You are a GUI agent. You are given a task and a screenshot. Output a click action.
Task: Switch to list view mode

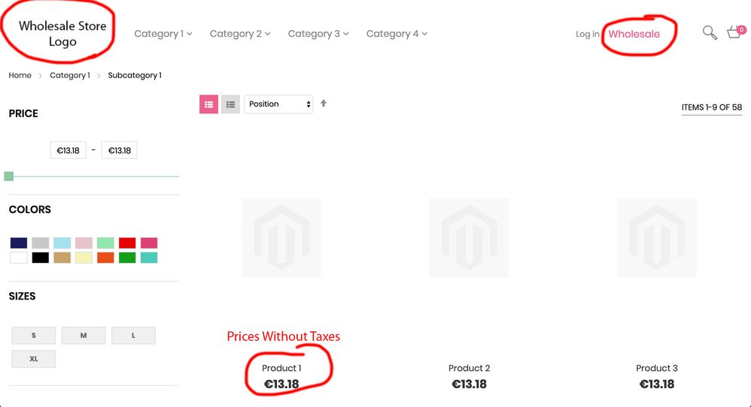230,104
